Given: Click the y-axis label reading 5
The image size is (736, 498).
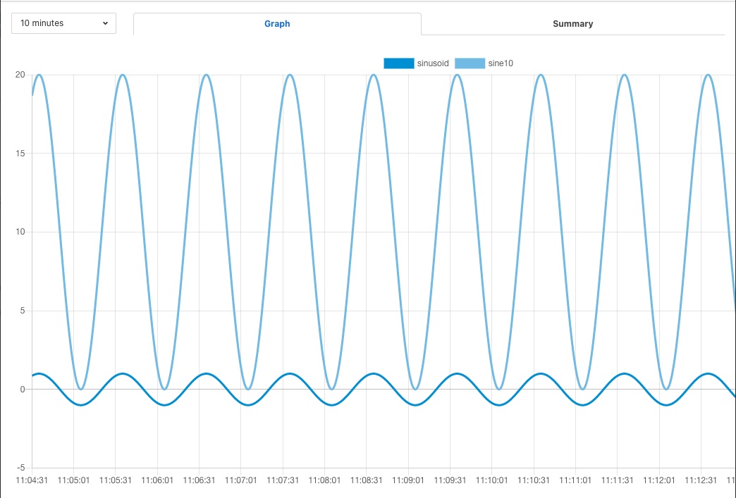Looking at the screenshot, I should 23,311.
